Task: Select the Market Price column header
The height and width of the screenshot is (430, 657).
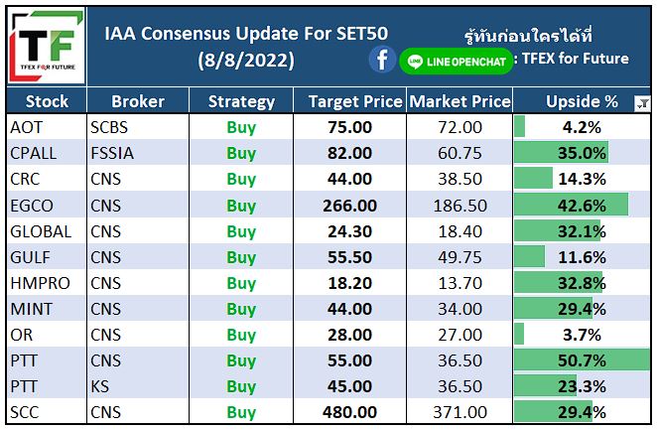Action: click(x=460, y=101)
